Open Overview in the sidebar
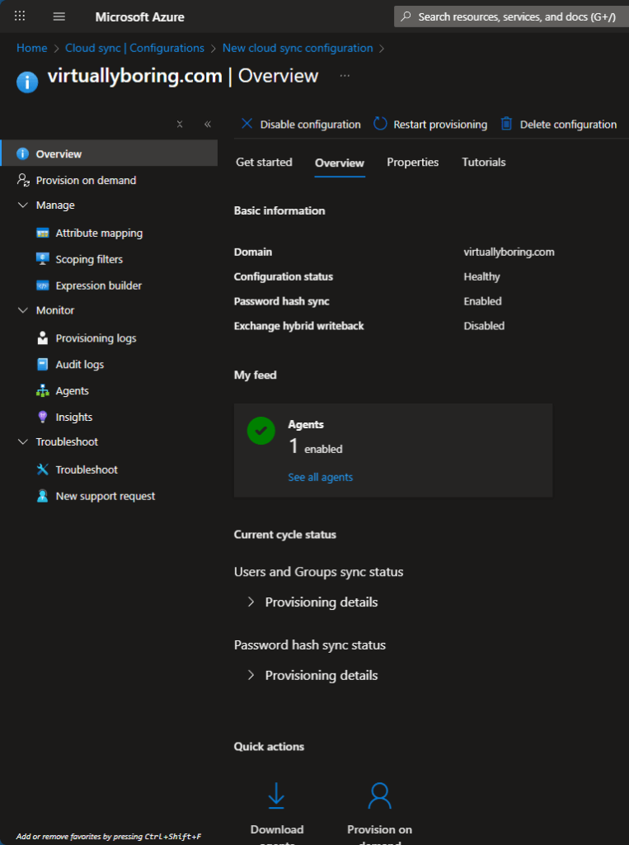The image size is (629, 845). coord(110,154)
